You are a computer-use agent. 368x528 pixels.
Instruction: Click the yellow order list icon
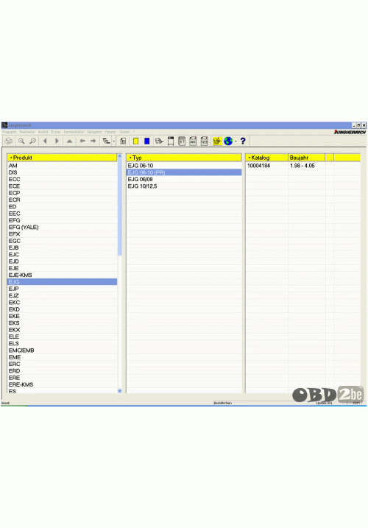217,141
